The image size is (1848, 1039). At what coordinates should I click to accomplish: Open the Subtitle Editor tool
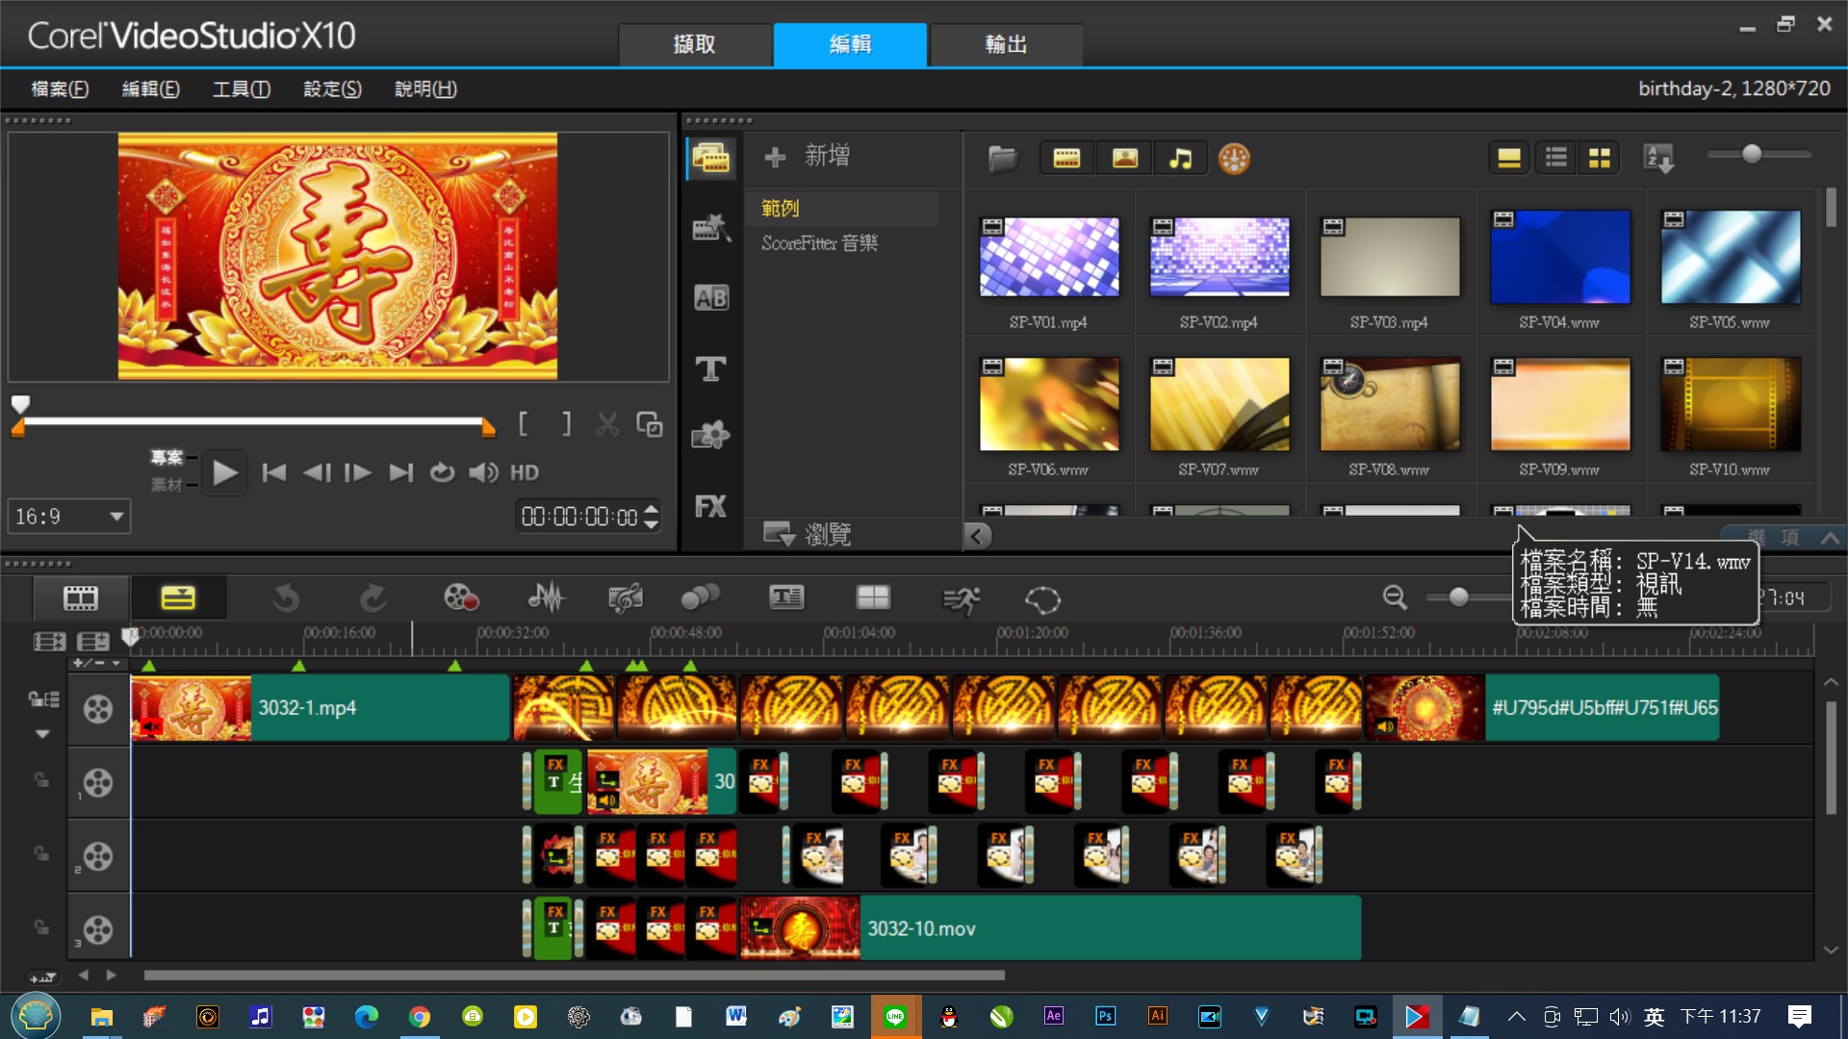786,598
